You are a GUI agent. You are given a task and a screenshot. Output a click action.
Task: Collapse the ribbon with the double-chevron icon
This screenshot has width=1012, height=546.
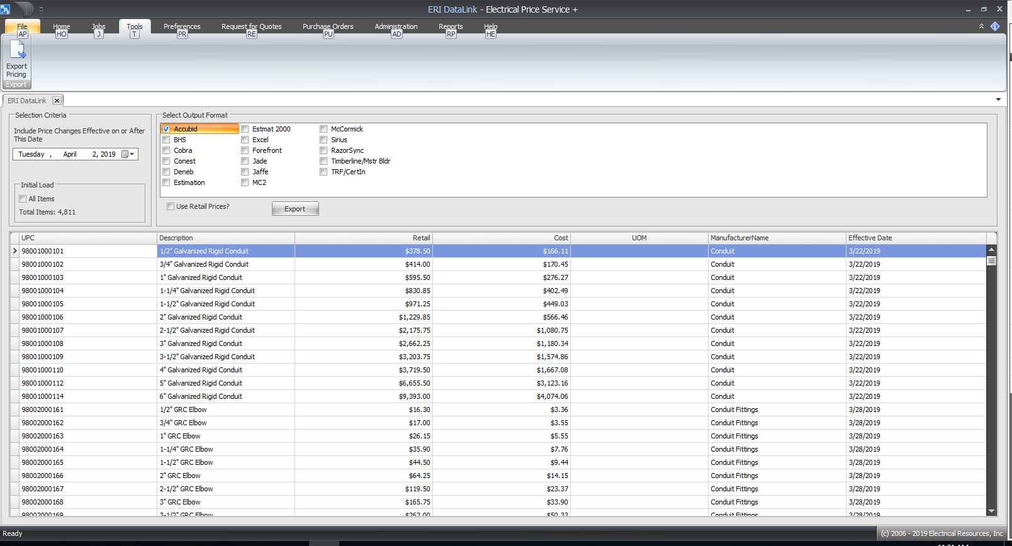981,26
